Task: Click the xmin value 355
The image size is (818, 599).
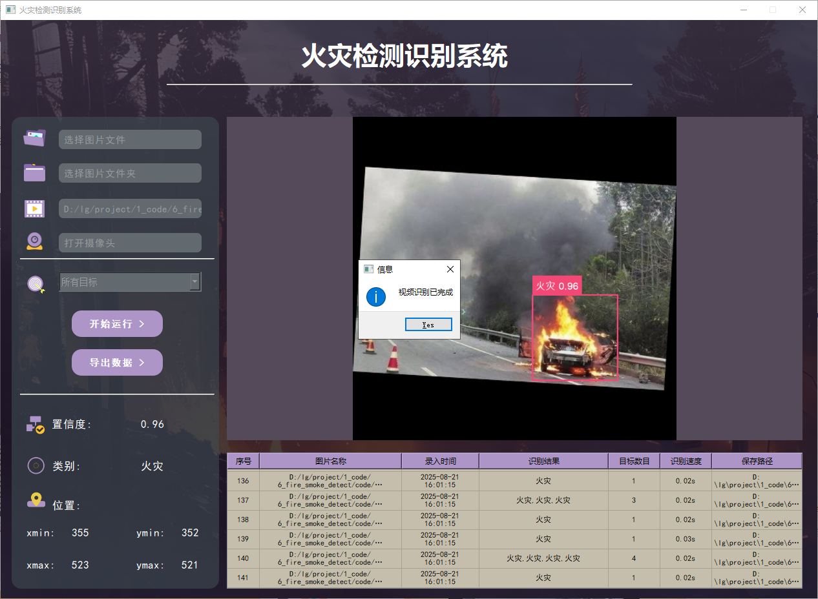Action: (80, 533)
